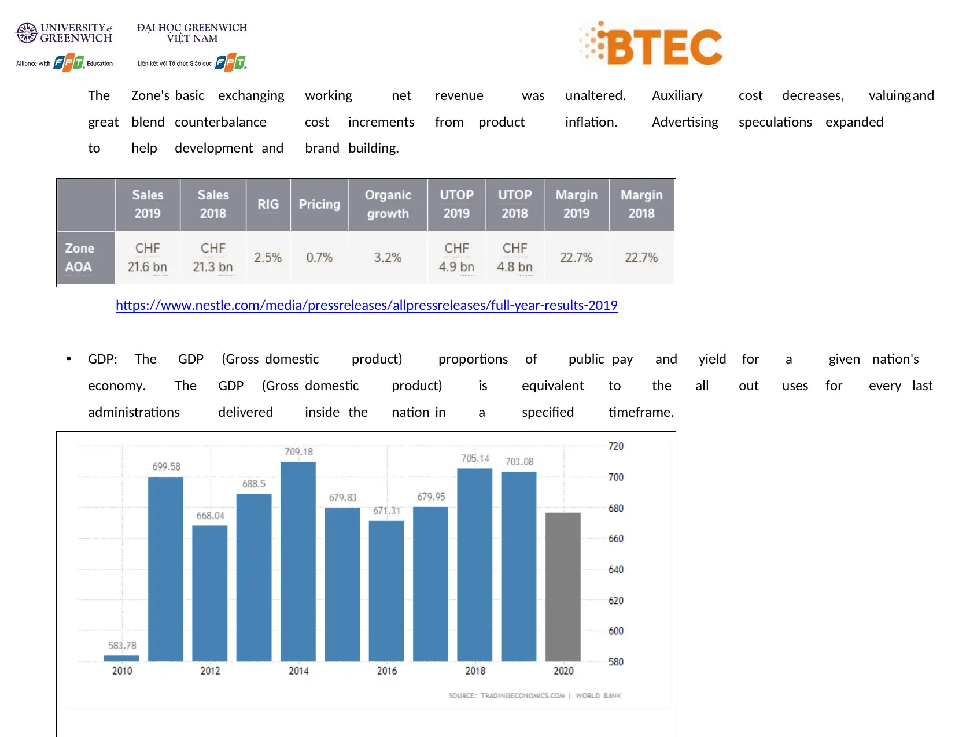Select the 'Sales 2019' table header
The image size is (955, 737).
[x=148, y=205]
